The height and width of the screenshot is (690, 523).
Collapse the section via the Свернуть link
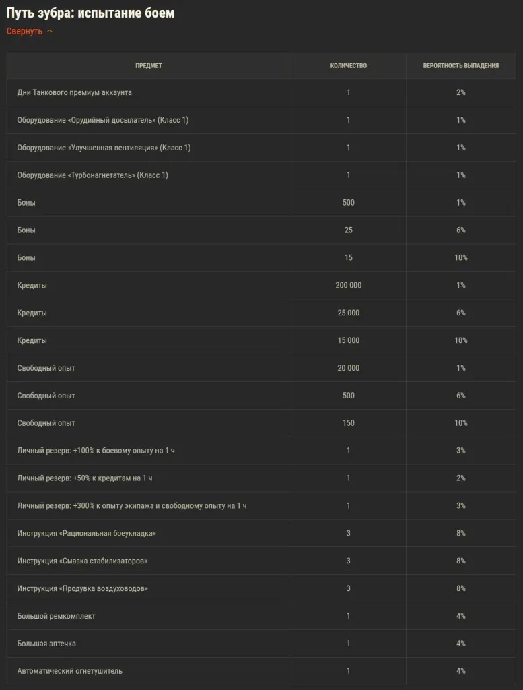[x=25, y=31]
